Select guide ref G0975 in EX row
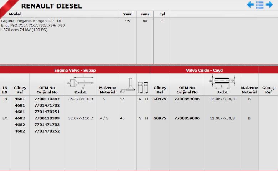The height and width of the screenshot is (171, 278). [x=160, y=118]
